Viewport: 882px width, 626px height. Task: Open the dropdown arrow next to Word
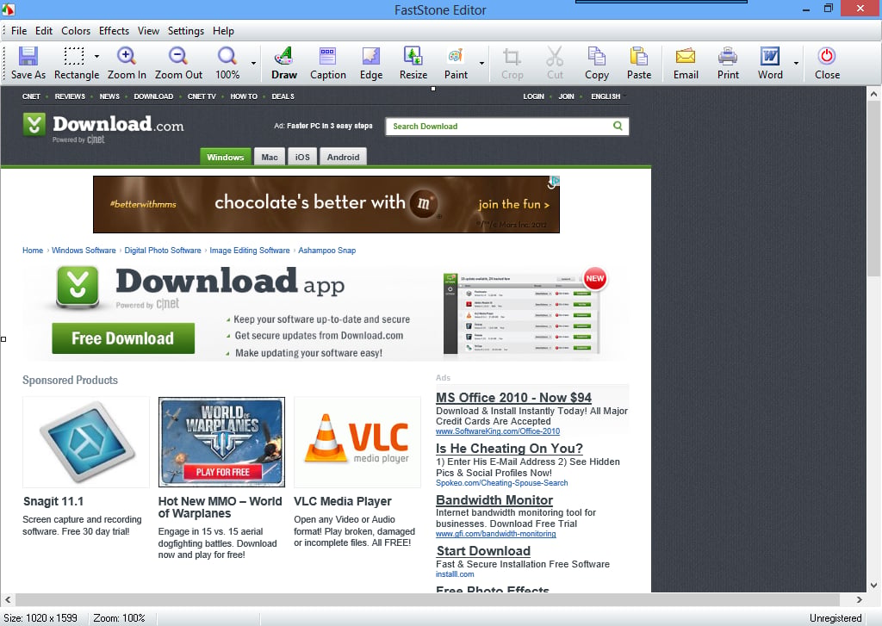[x=796, y=63]
